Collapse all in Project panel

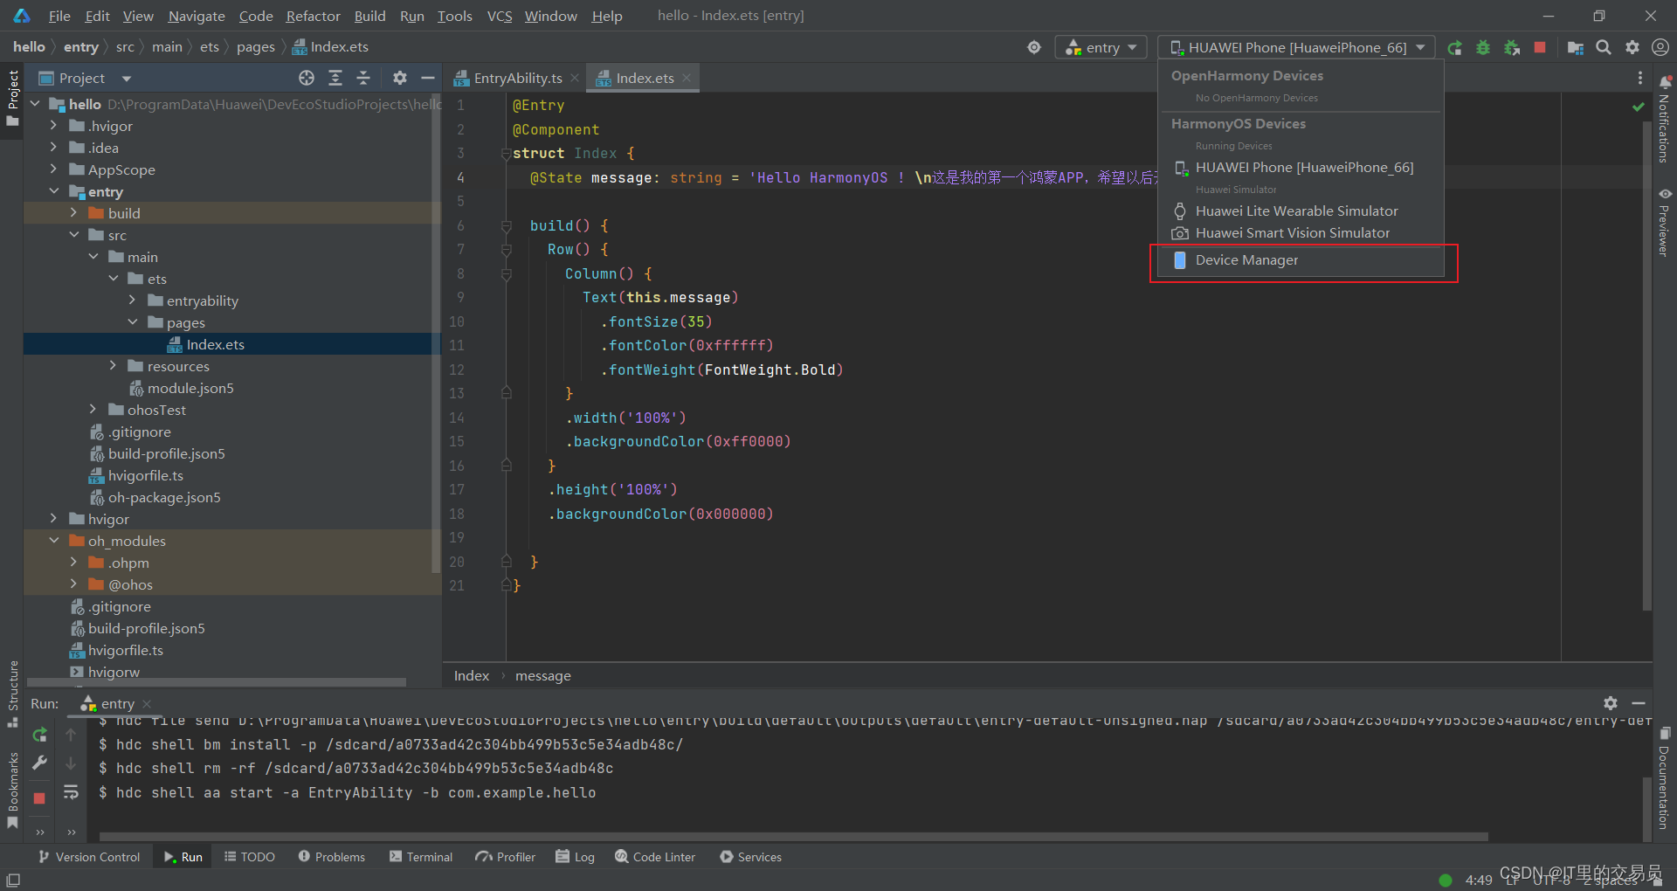pyautogui.click(x=363, y=78)
